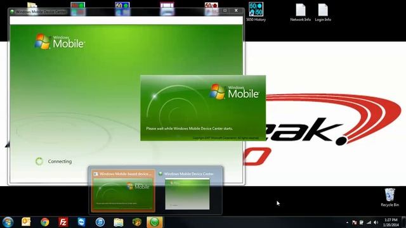Open Windows Explorer folder icon on taskbar
Screen dimensions: 406x228
[119, 222]
